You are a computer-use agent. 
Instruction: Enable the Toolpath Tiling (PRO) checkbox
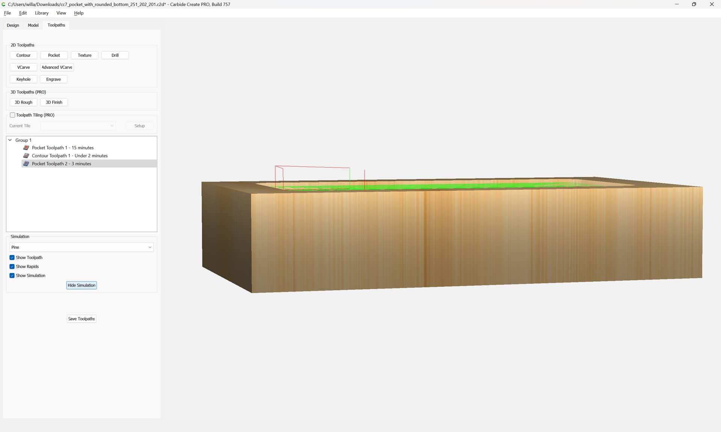point(12,115)
